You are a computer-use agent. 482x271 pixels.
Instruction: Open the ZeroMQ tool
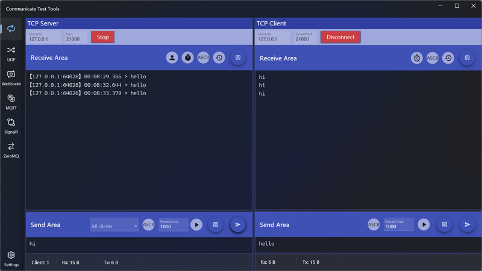11,149
